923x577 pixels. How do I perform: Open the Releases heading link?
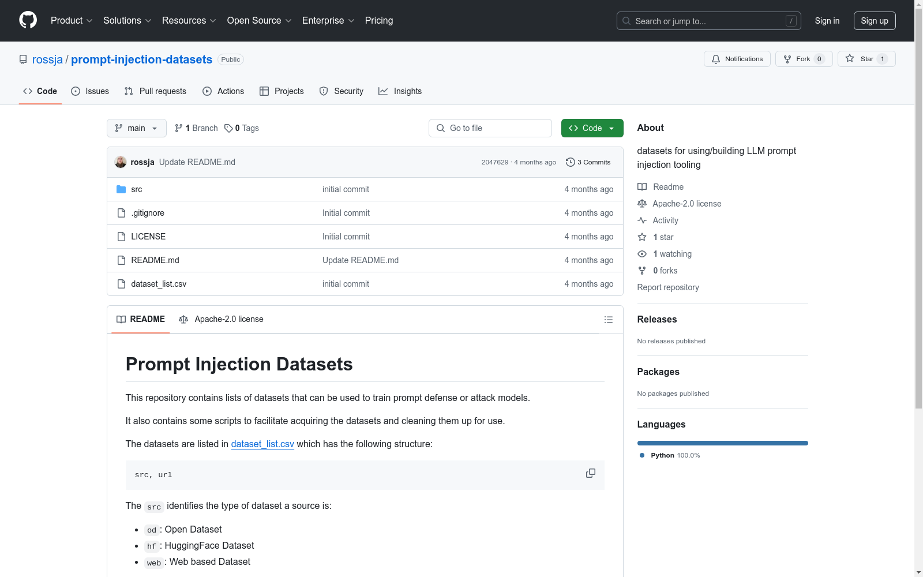657,319
